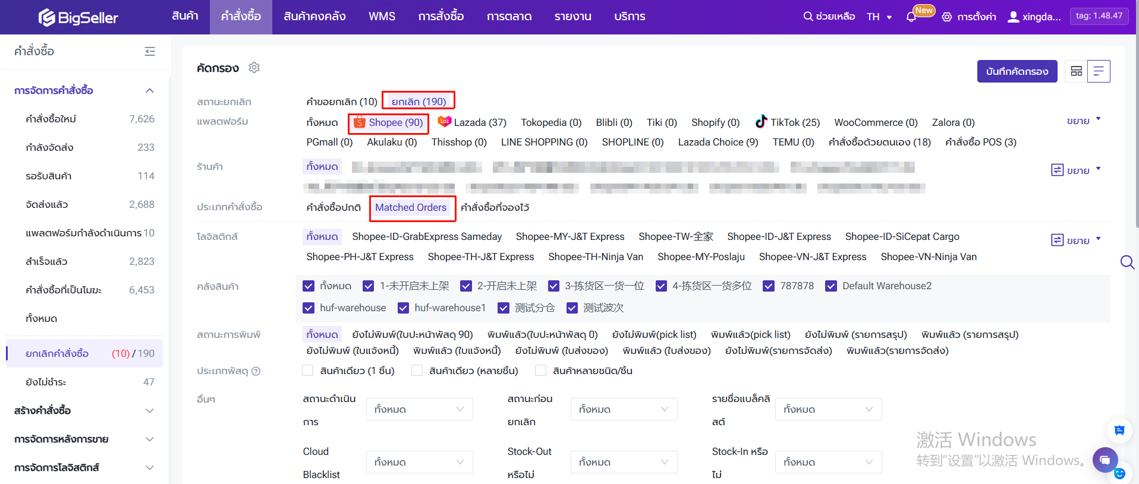Switch to list layout view icon
The image size is (1139, 484).
click(1099, 71)
